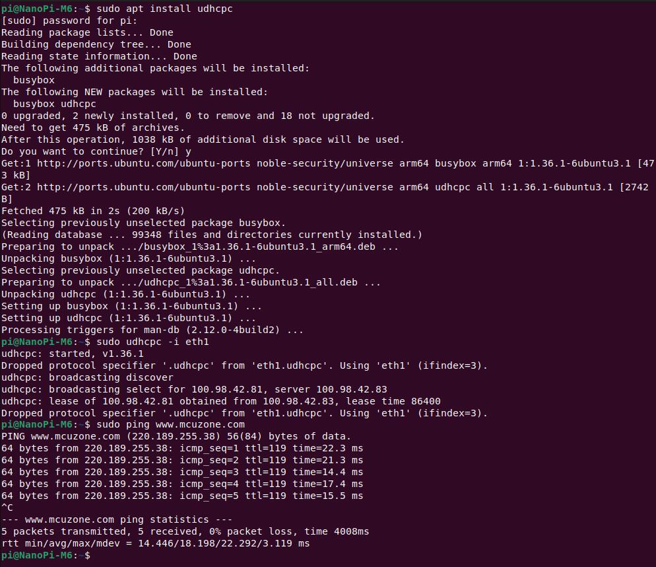Image resolution: width=656 pixels, height=567 pixels.
Task: Click the '5 packets transmitted' summary line
Action: pyautogui.click(x=185, y=531)
